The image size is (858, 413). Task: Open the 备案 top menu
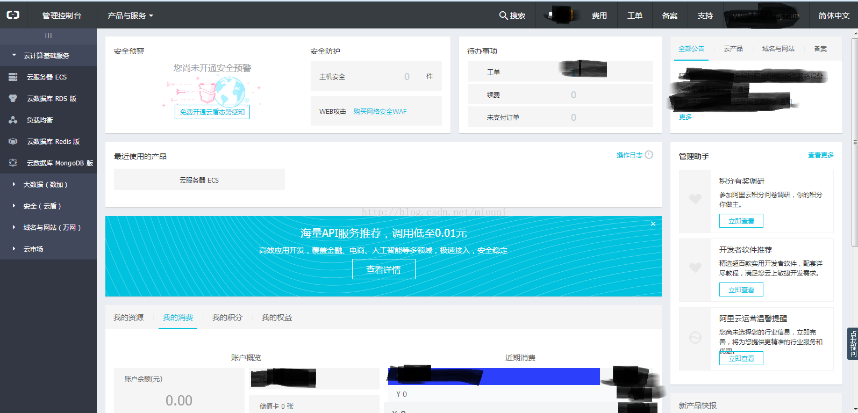coord(670,16)
